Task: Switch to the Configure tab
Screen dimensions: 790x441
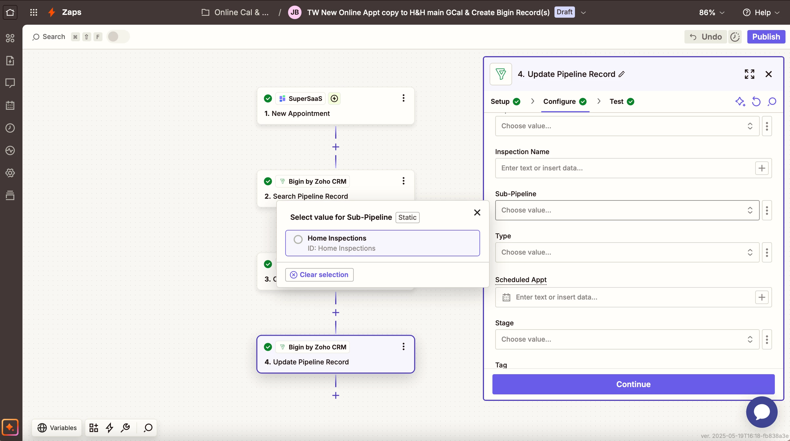Action: (565, 102)
